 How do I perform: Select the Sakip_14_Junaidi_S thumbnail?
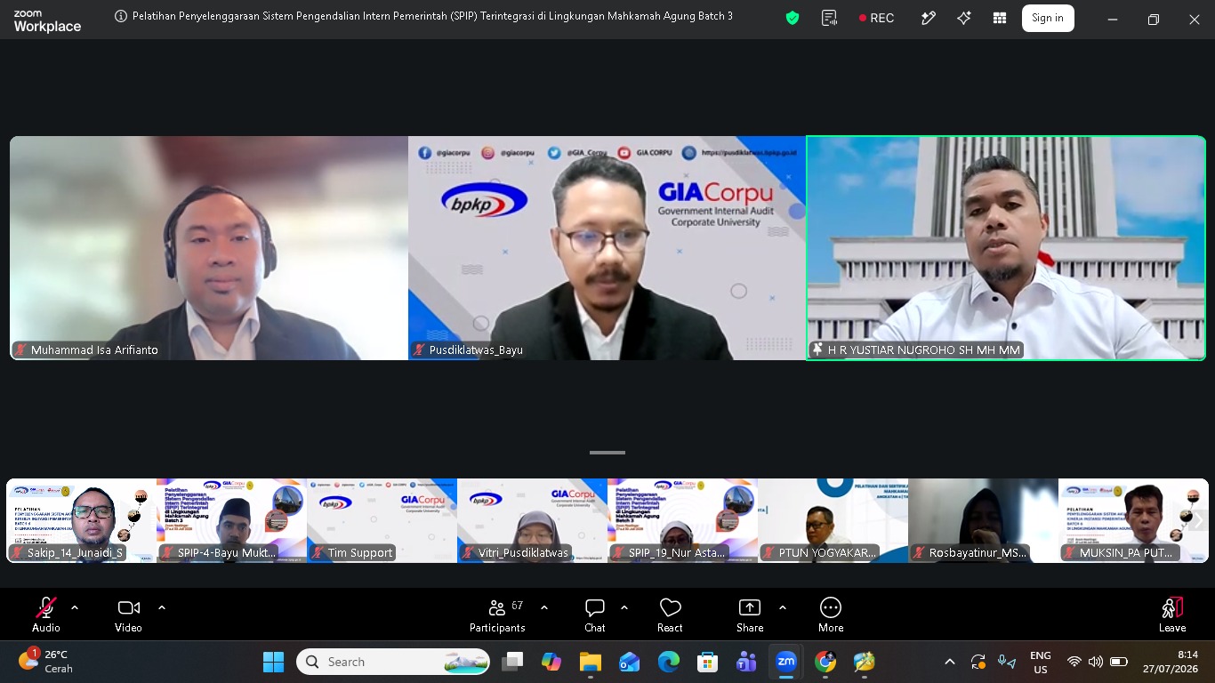tap(82, 521)
